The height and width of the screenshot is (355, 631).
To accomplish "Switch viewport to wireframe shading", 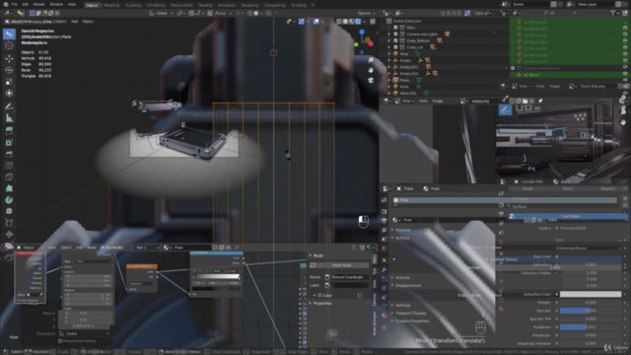I will point(339,22).
